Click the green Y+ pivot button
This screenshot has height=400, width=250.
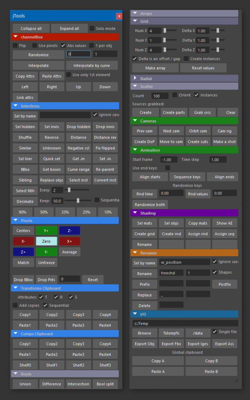(x=46, y=230)
